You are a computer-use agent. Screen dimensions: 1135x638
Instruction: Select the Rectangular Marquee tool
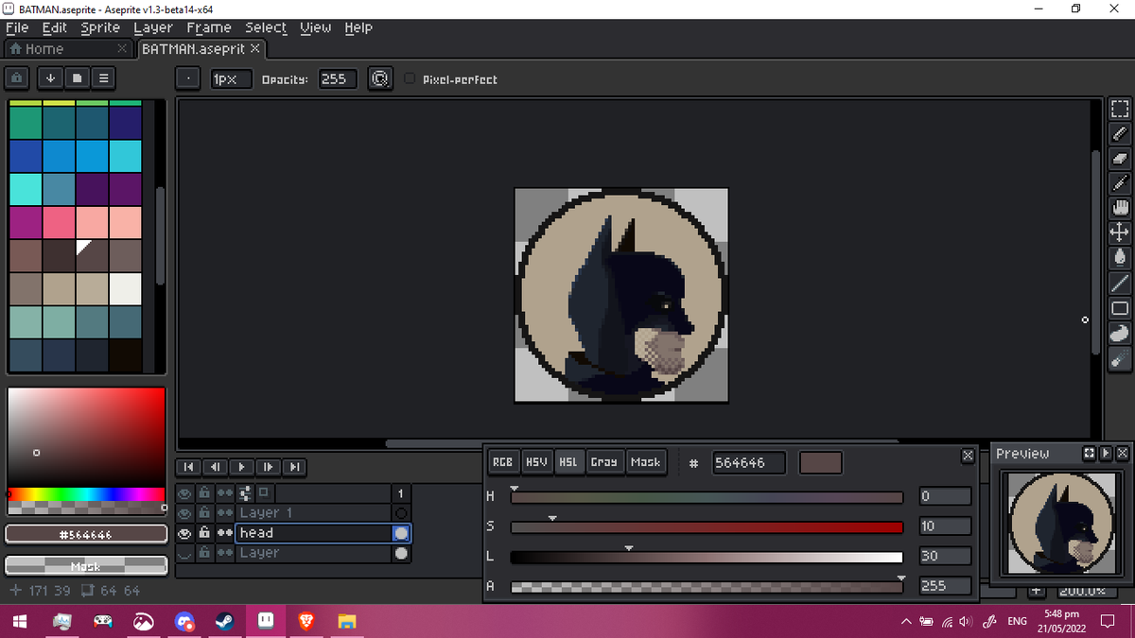point(1120,109)
